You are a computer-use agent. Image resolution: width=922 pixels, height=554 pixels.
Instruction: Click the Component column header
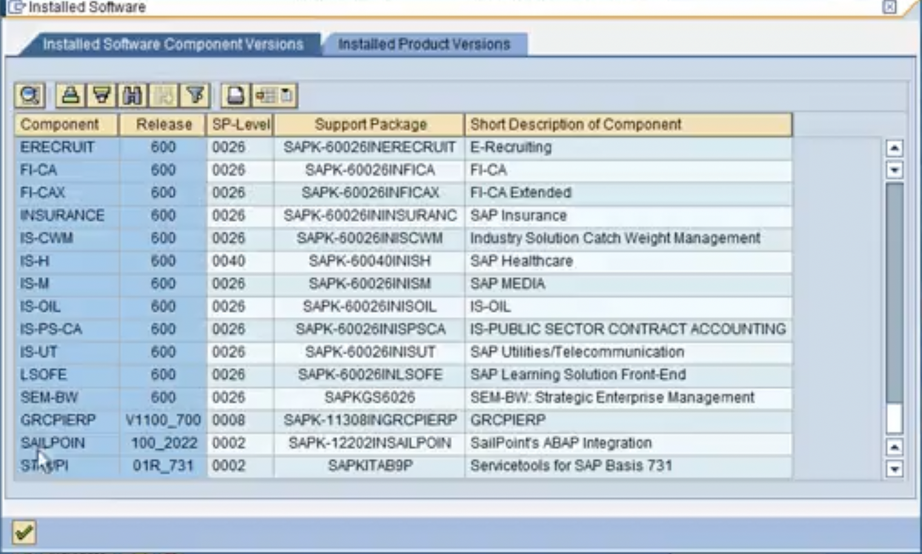pyautogui.click(x=59, y=124)
